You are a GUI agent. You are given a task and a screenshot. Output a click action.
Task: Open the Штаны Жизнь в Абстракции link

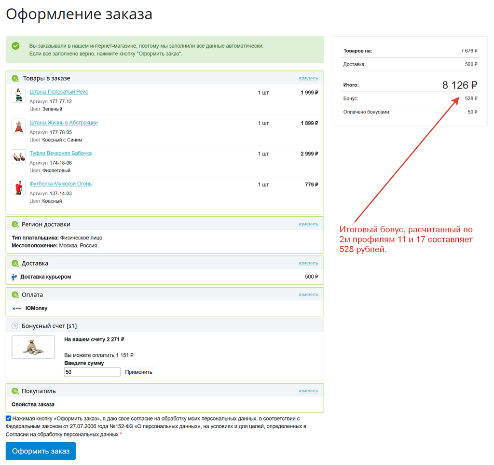pos(63,123)
